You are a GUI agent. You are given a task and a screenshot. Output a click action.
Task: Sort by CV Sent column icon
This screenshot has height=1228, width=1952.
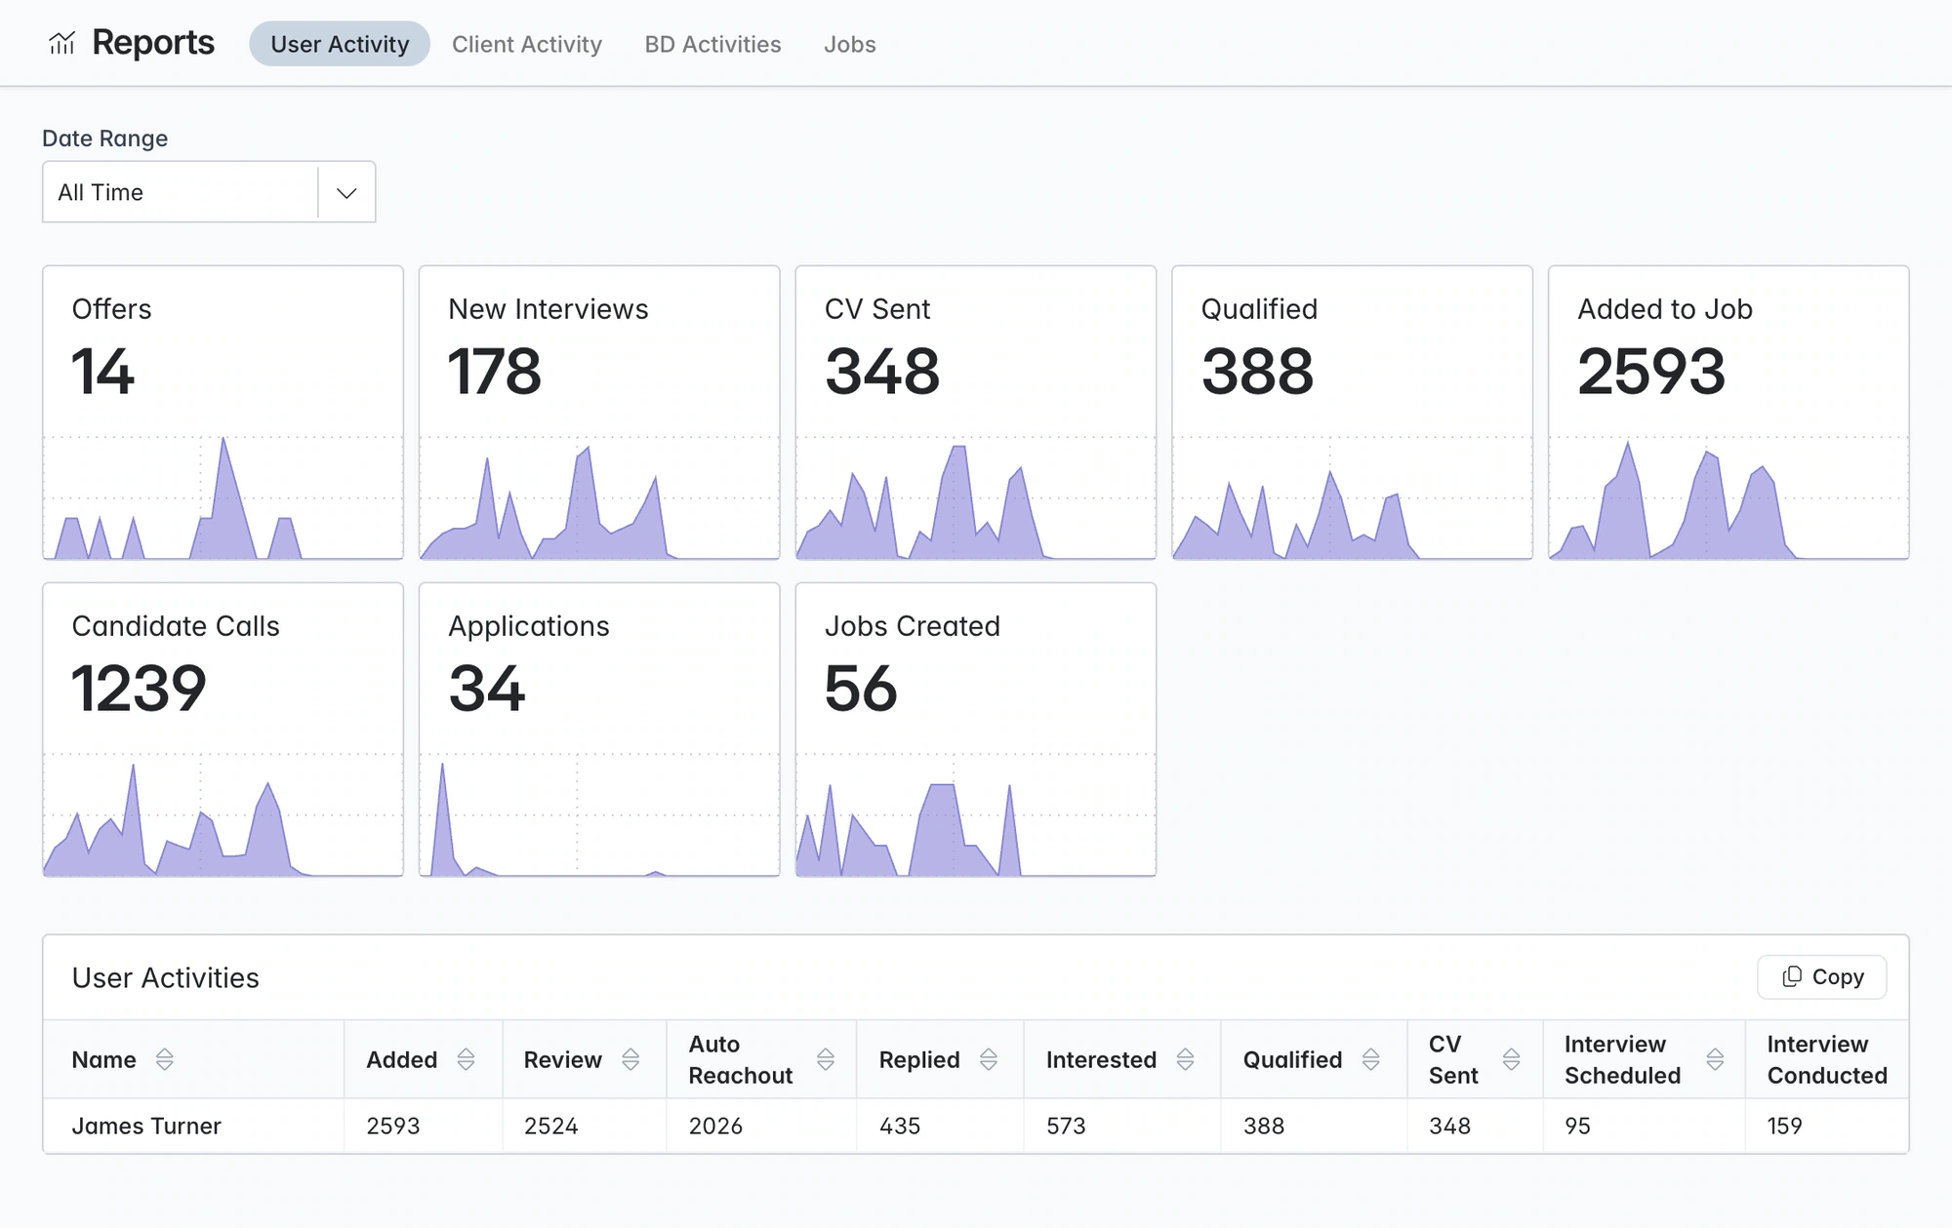pos(1512,1059)
